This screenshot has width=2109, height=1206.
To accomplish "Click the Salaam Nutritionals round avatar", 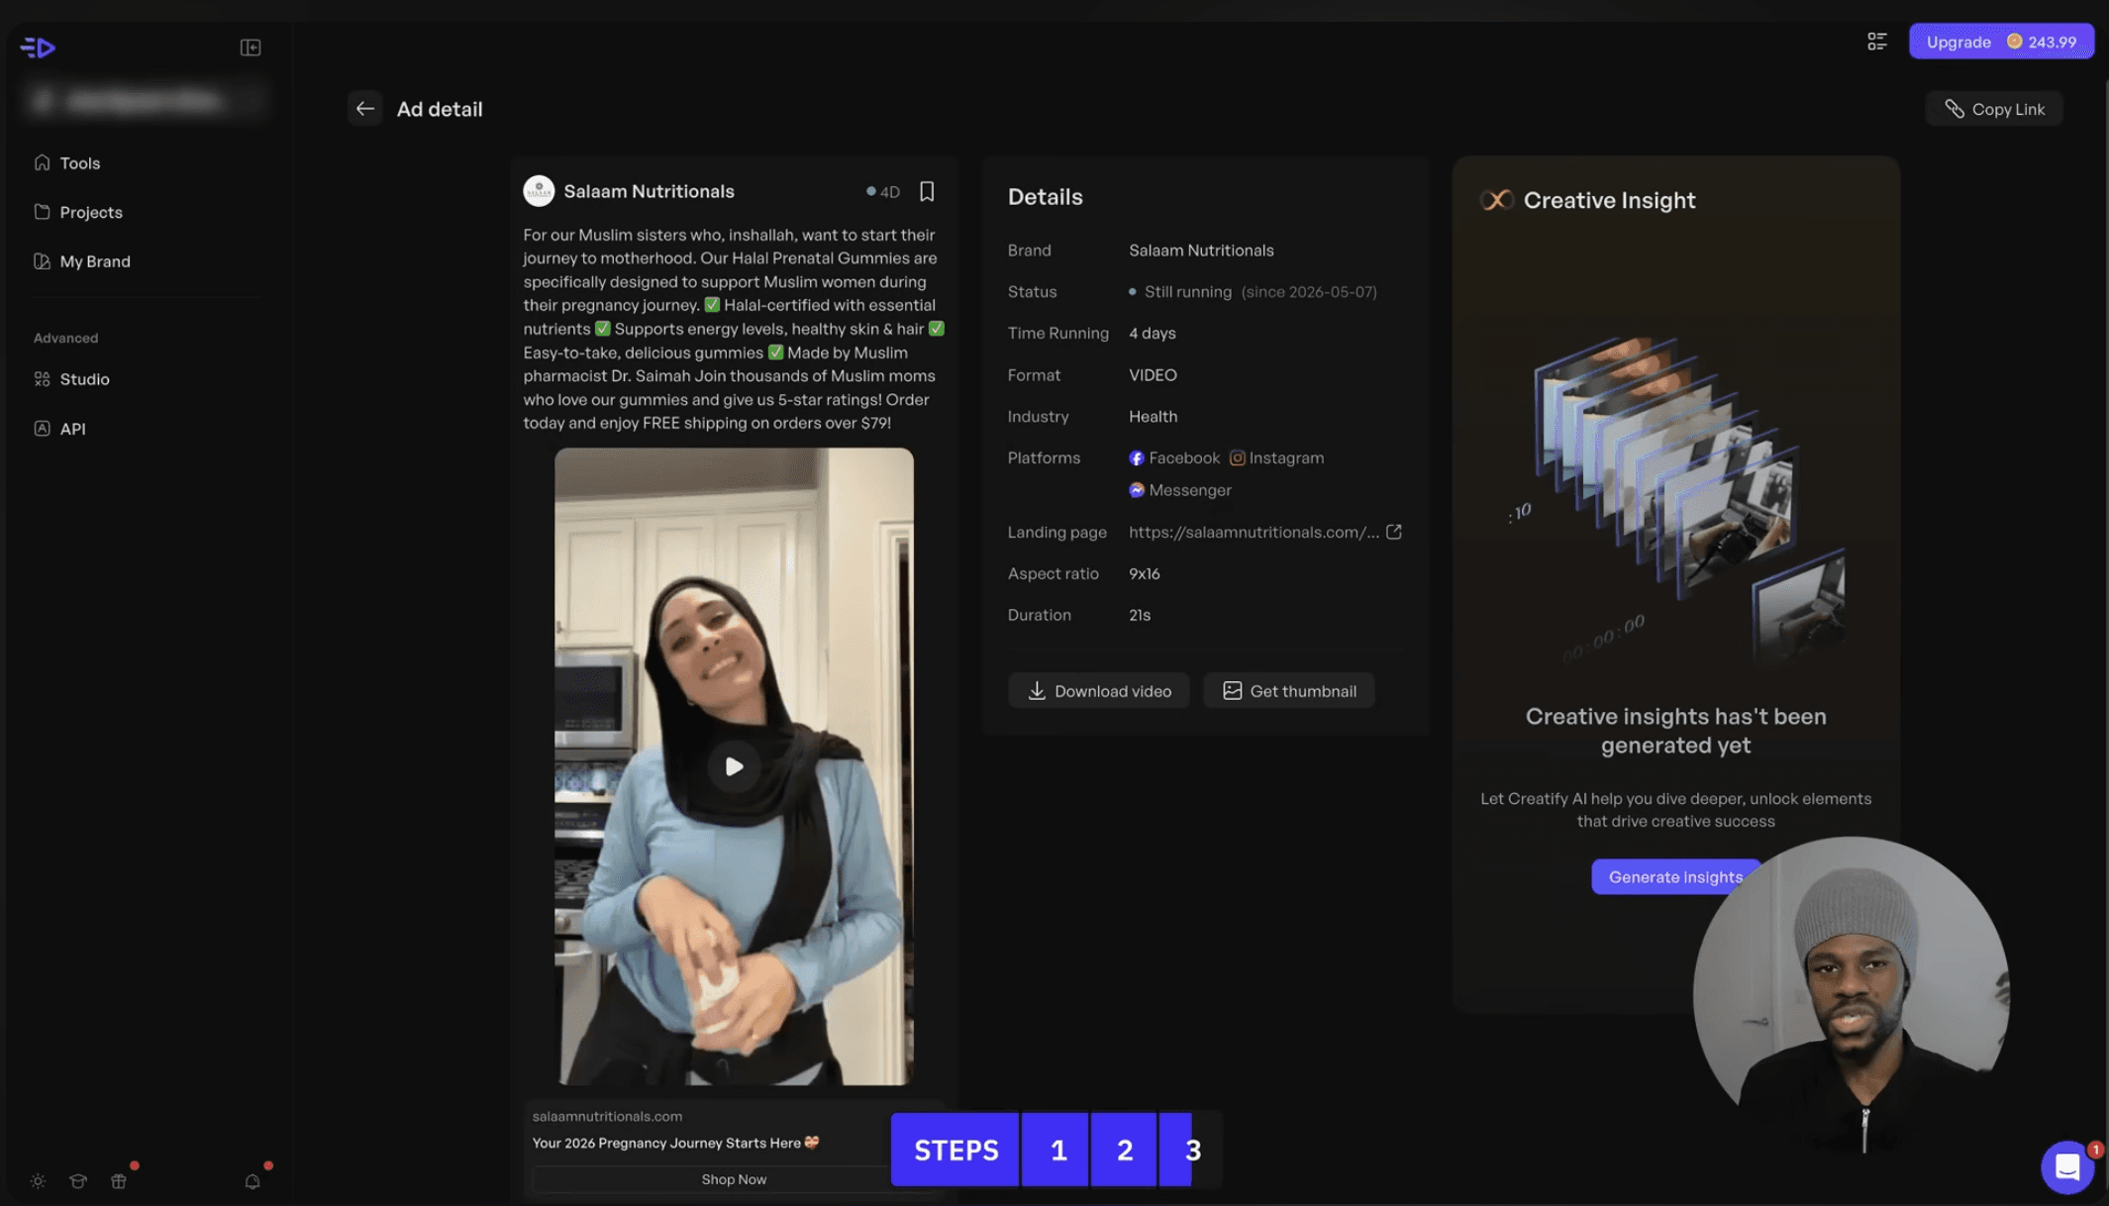I will [x=539, y=191].
